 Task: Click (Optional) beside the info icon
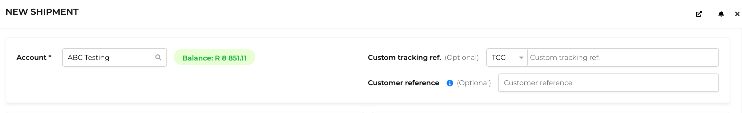pos(474,83)
